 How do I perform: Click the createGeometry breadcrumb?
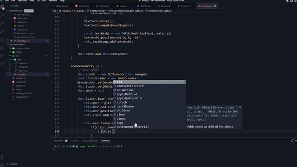tap(97, 11)
